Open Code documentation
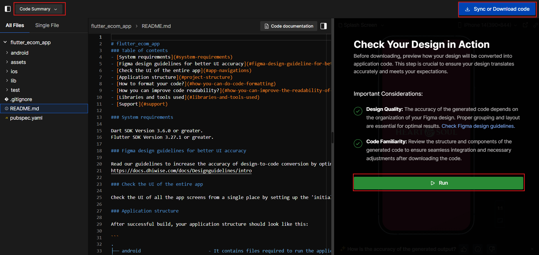 289,26
